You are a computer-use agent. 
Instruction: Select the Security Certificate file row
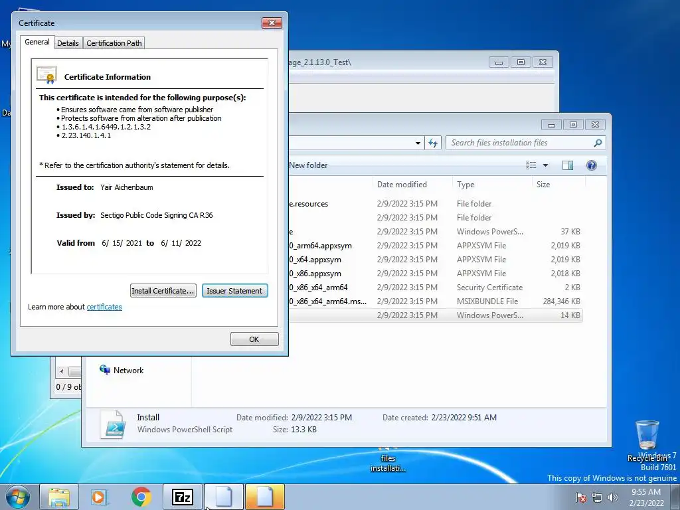click(435, 287)
